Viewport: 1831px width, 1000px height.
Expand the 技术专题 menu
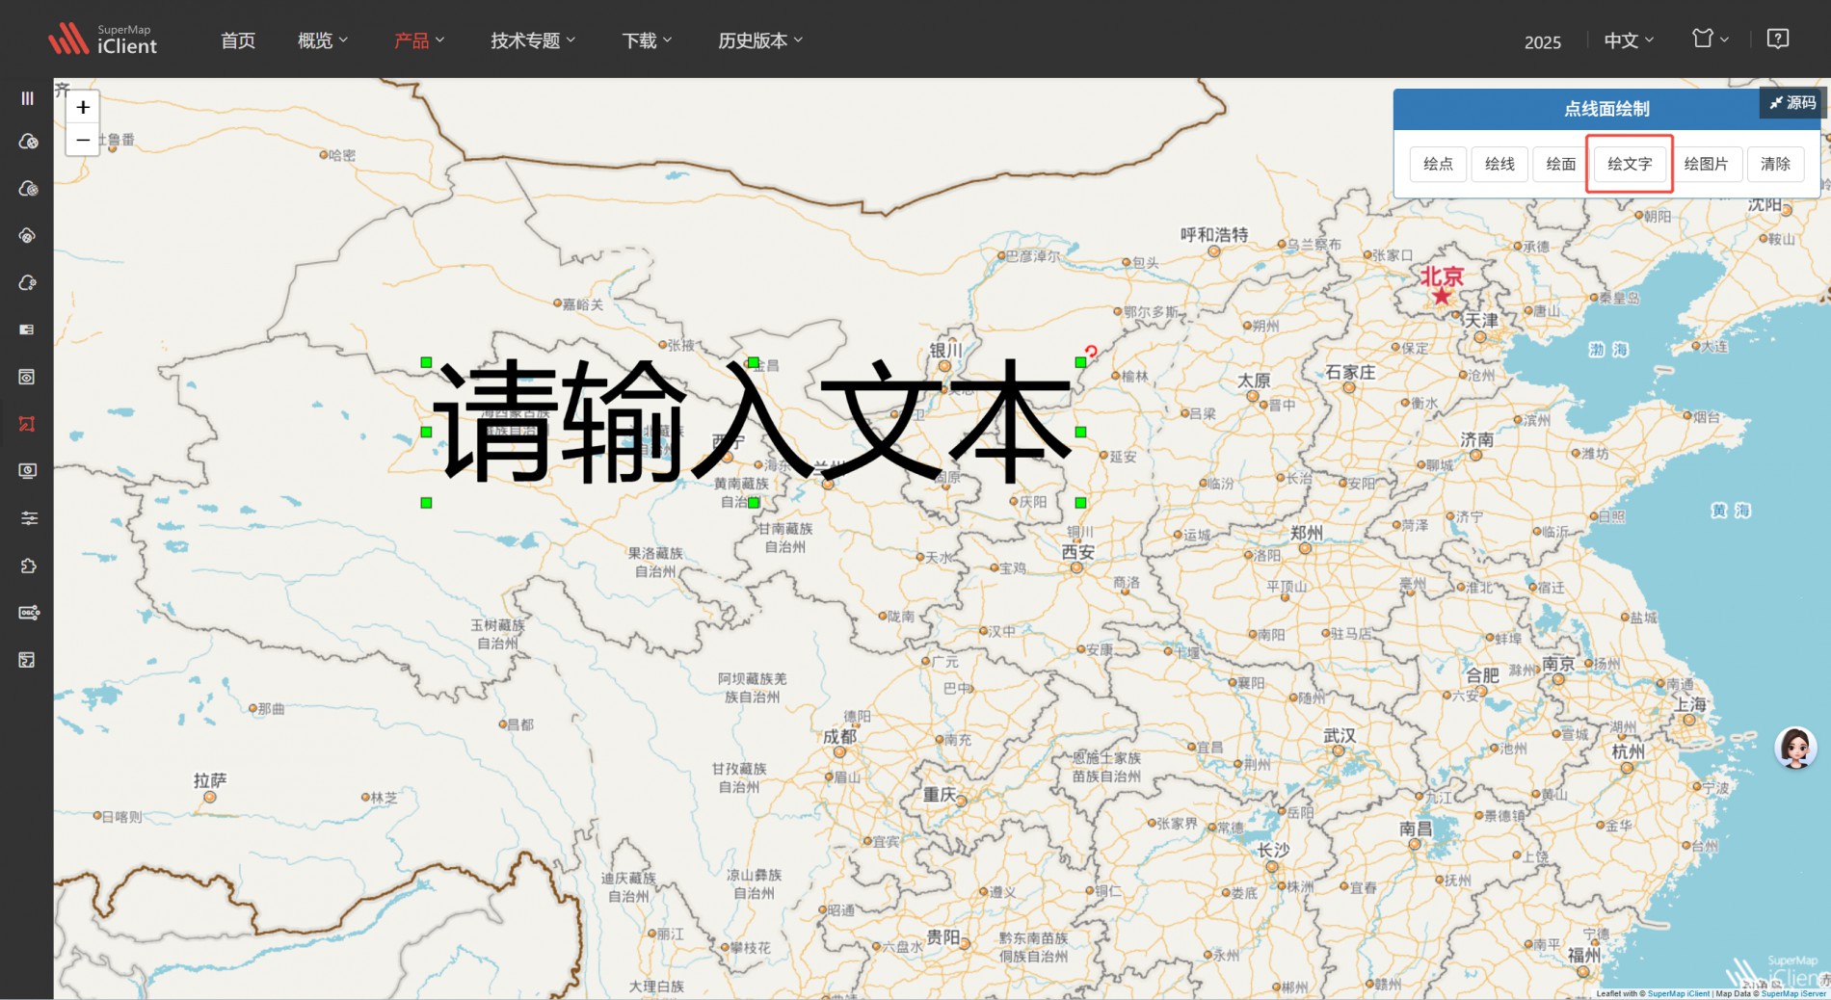click(532, 40)
